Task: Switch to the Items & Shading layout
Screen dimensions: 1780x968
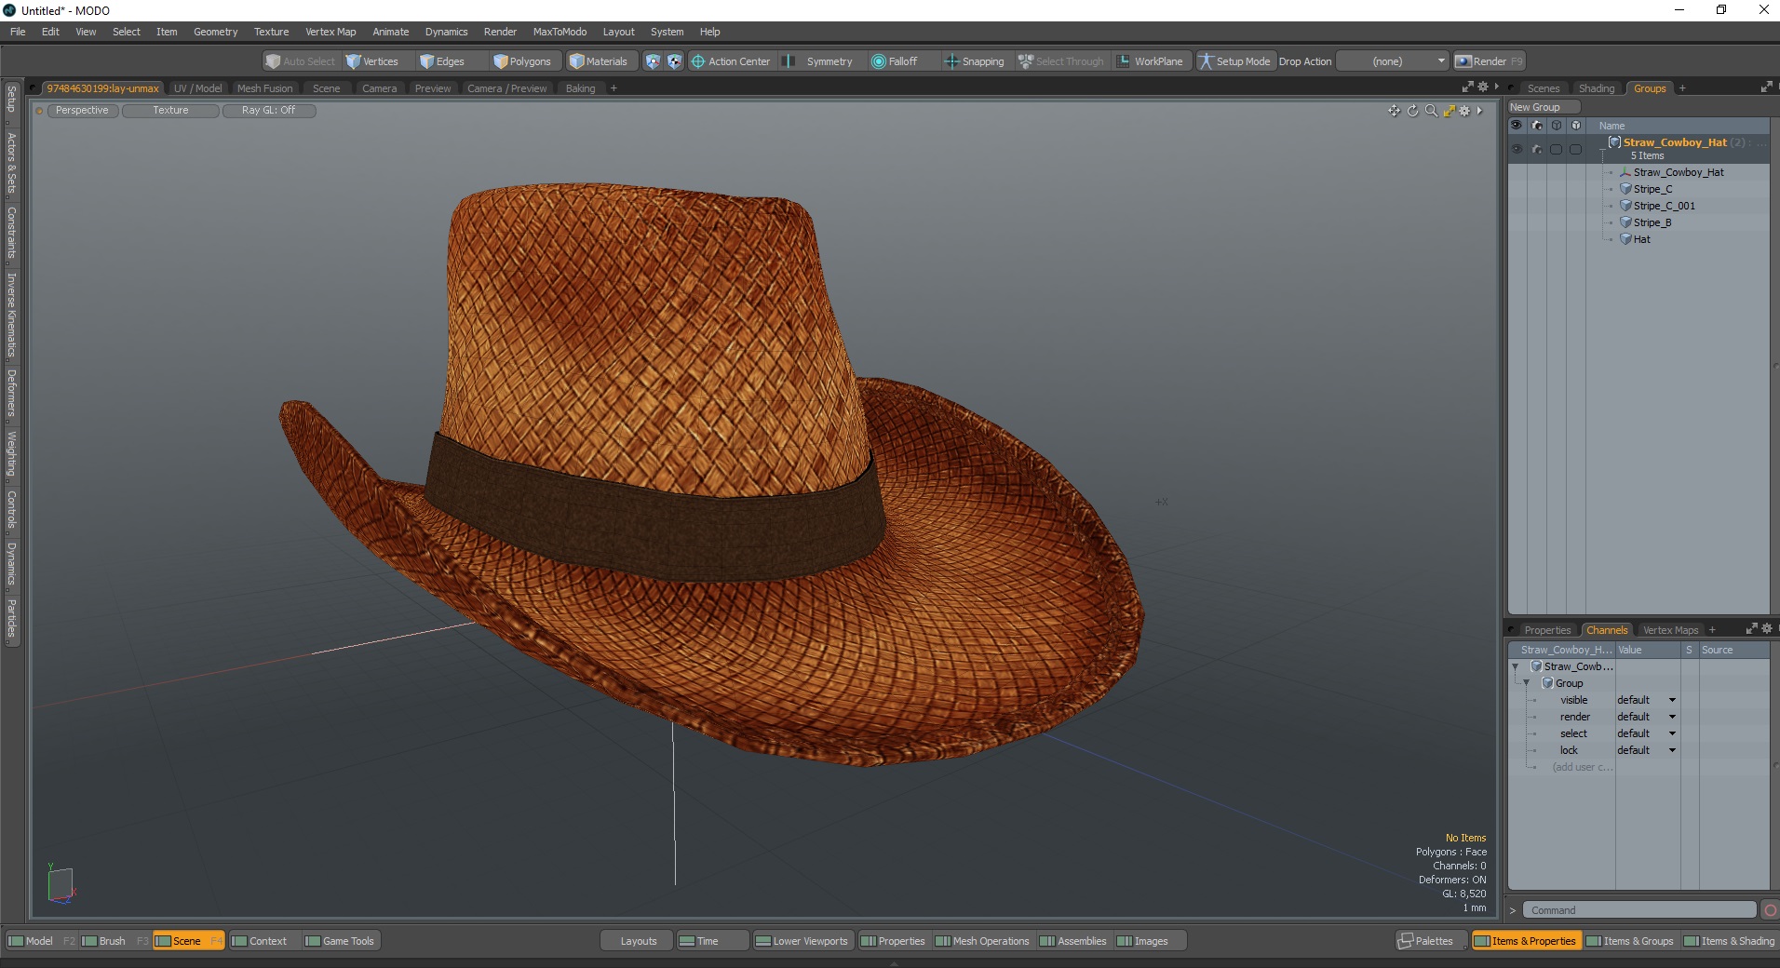Action: pyautogui.click(x=1729, y=941)
